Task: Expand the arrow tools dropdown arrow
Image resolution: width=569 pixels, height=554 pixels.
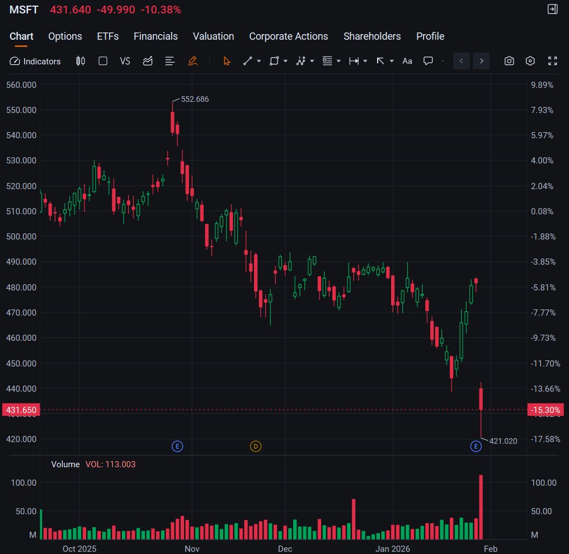Action: pos(392,62)
